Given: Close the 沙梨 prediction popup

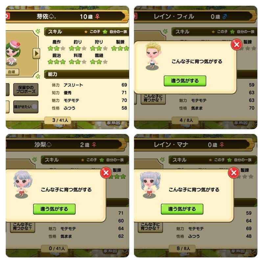Looking at the screenshot, I should 106,173.
